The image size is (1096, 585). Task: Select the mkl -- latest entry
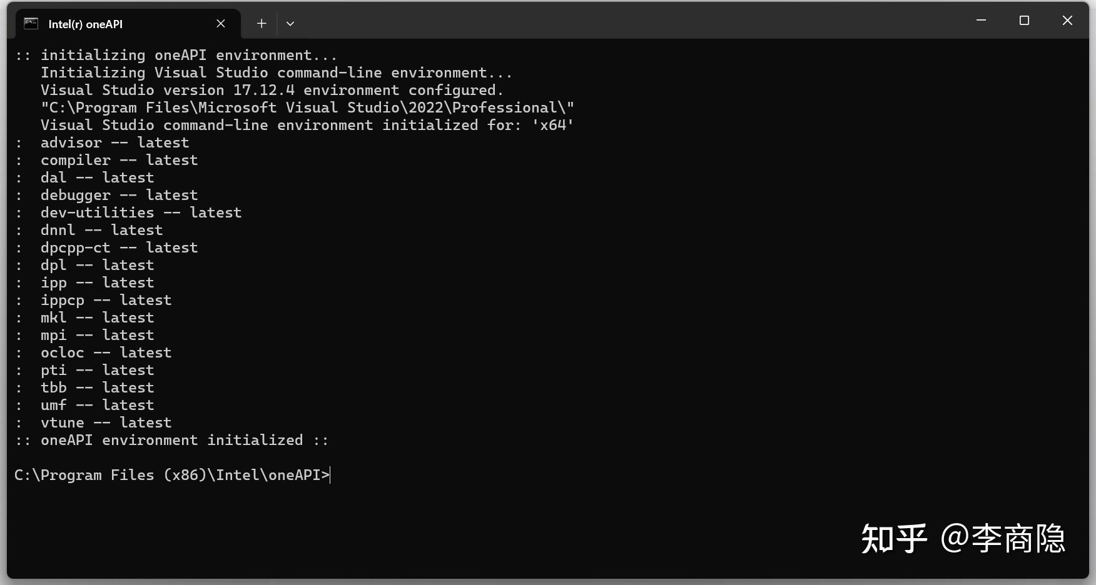97,317
